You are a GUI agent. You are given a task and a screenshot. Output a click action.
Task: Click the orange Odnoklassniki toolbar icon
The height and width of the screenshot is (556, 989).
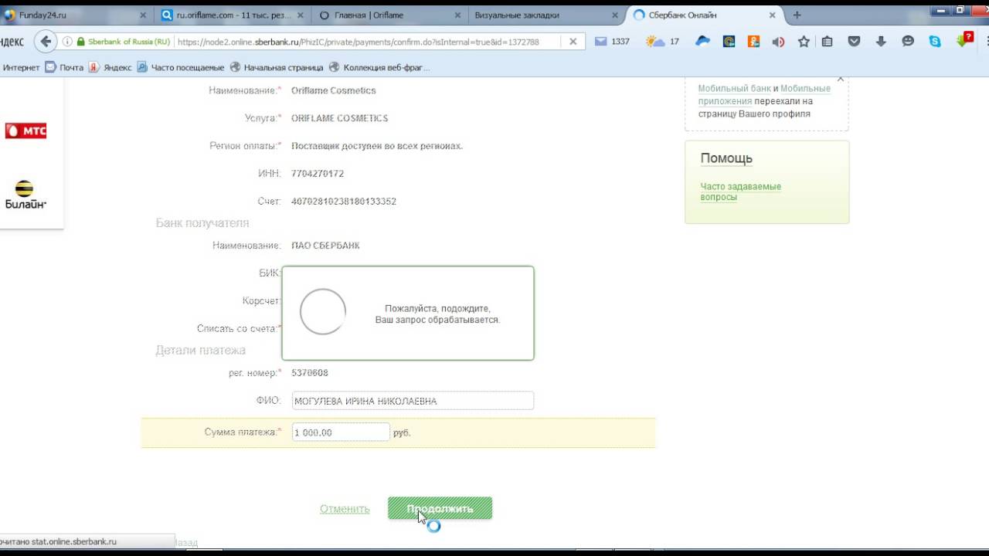coord(753,42)
